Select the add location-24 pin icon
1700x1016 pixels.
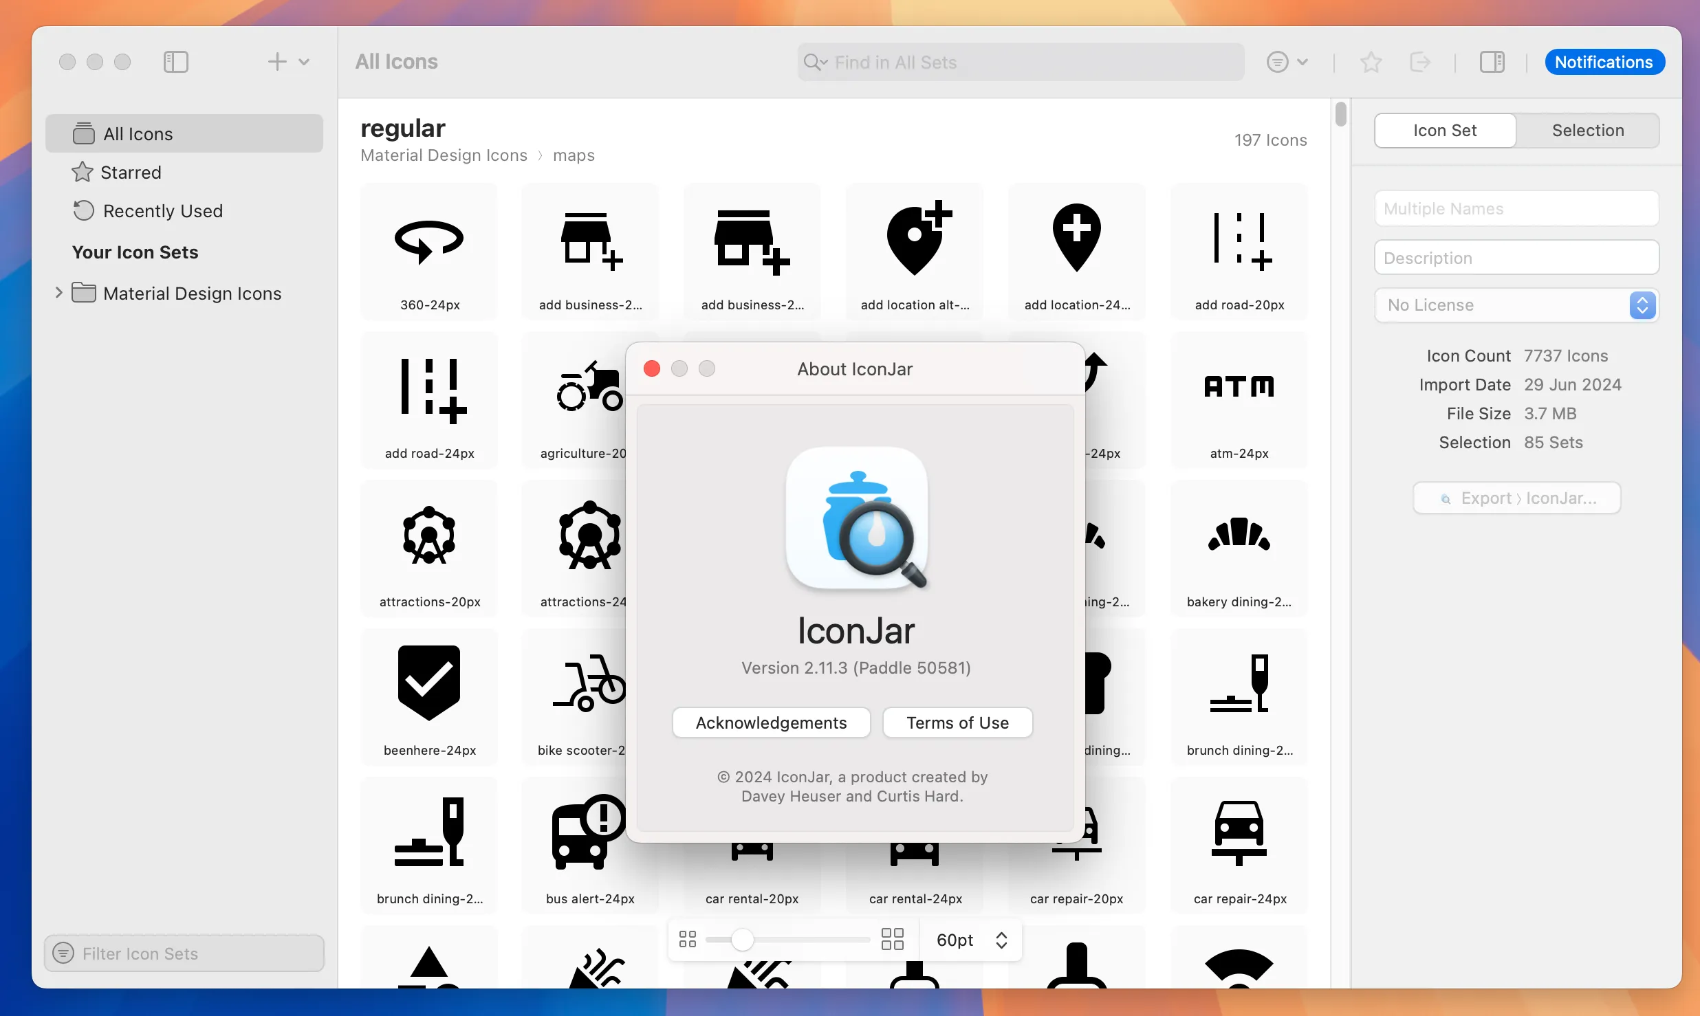click(x=1077, y=252)
